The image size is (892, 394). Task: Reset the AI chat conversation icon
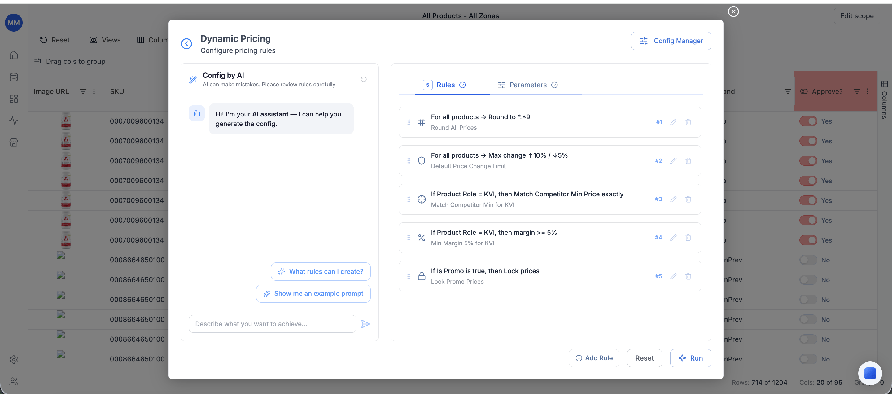[x=363, y=79]
